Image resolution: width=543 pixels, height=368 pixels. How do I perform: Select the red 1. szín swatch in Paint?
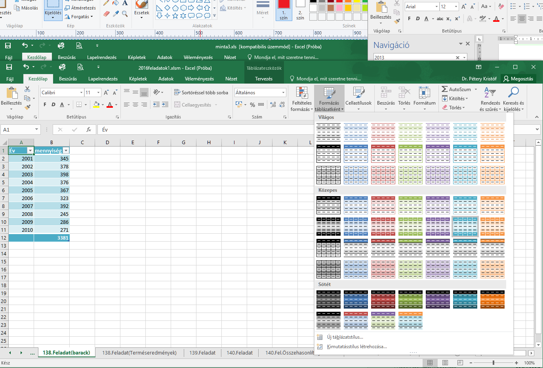click(x=284, y=10)
